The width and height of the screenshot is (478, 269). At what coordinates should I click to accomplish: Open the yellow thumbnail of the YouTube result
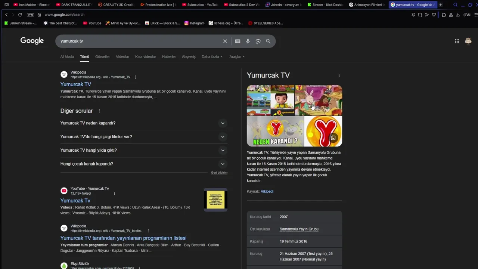[215, 200]
